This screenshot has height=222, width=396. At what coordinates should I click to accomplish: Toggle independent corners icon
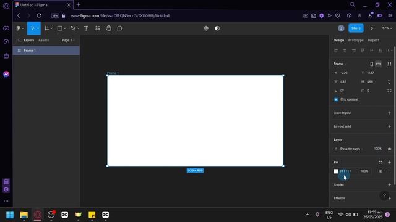(x=389, y=91)
